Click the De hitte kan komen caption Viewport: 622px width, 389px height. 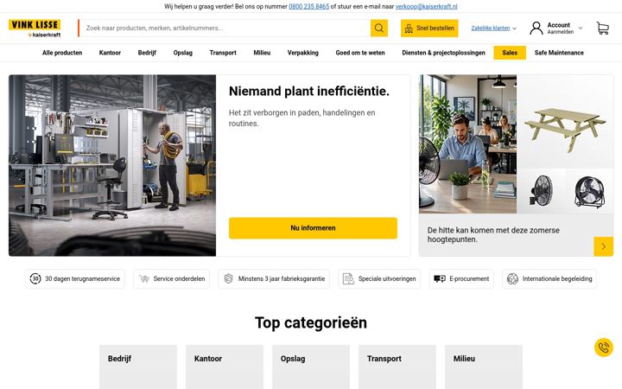pyautogui.click(x=493, y=234)
